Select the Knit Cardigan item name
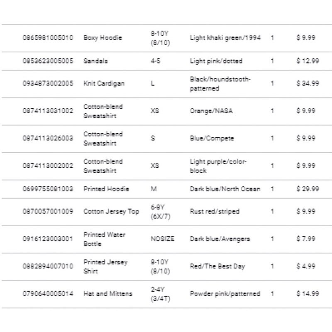 tap(104, 83)
